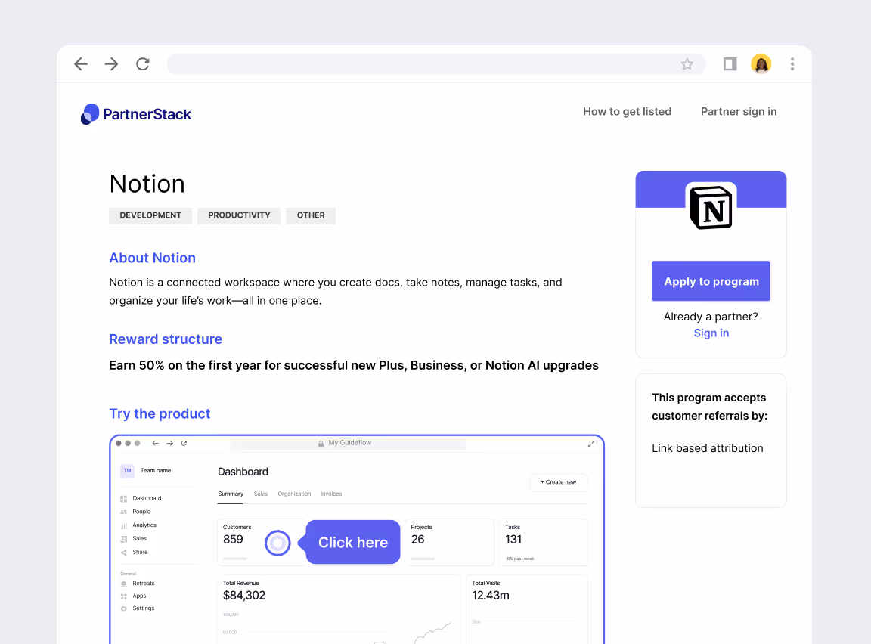Open the user profile avatar
The height and width of the screenshot is (644, 871).
tap(761, 63)
